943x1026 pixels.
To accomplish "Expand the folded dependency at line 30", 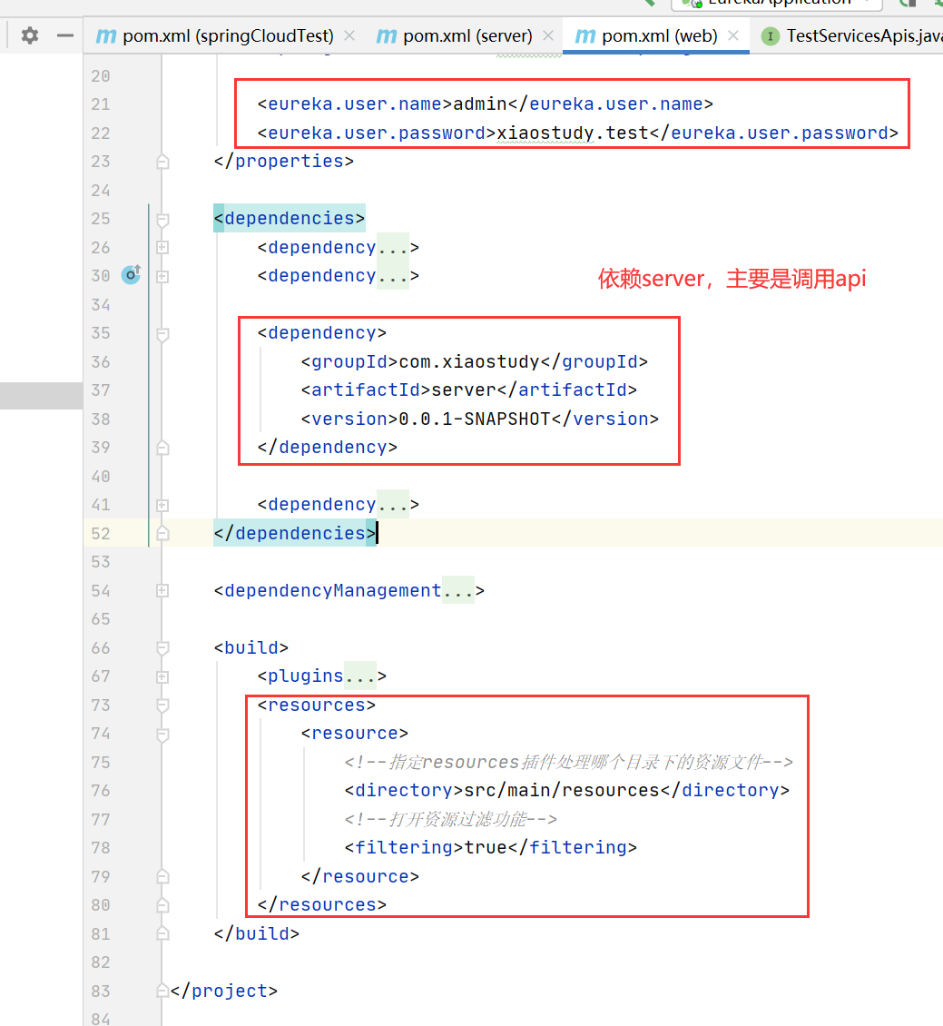I will [x=162, y=276].
